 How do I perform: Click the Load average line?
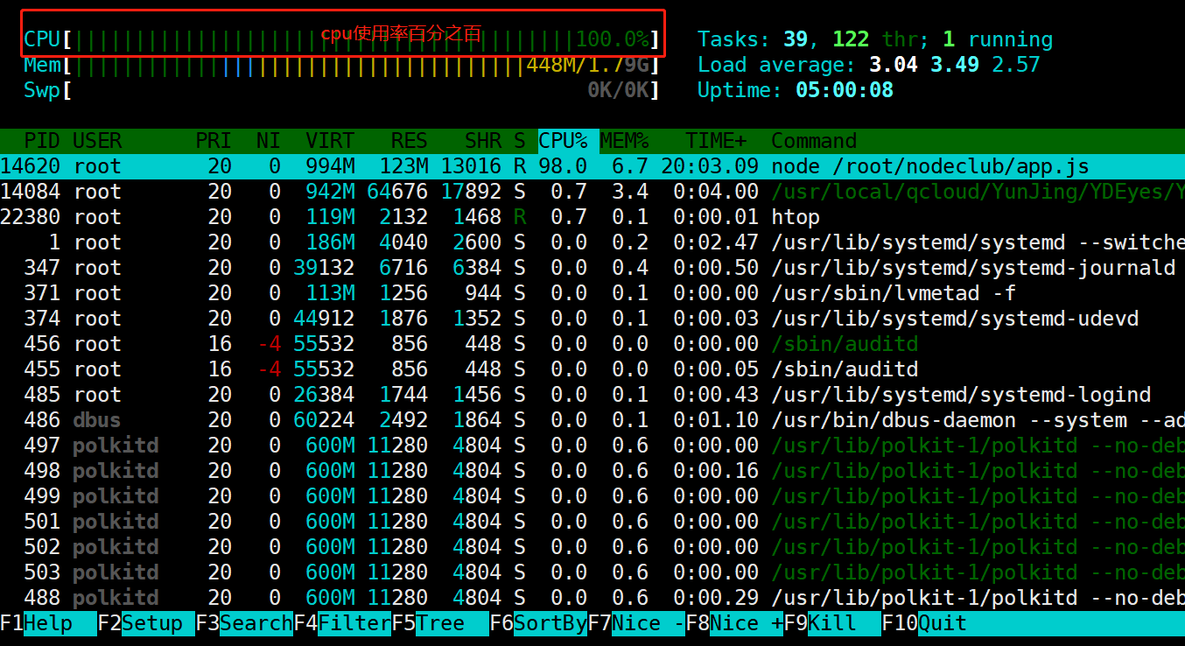coord(869,65)
